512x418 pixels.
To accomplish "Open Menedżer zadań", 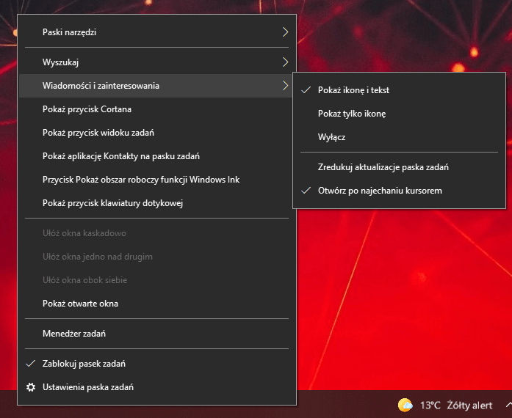I will pyautogui.click(x=156, y=334).
